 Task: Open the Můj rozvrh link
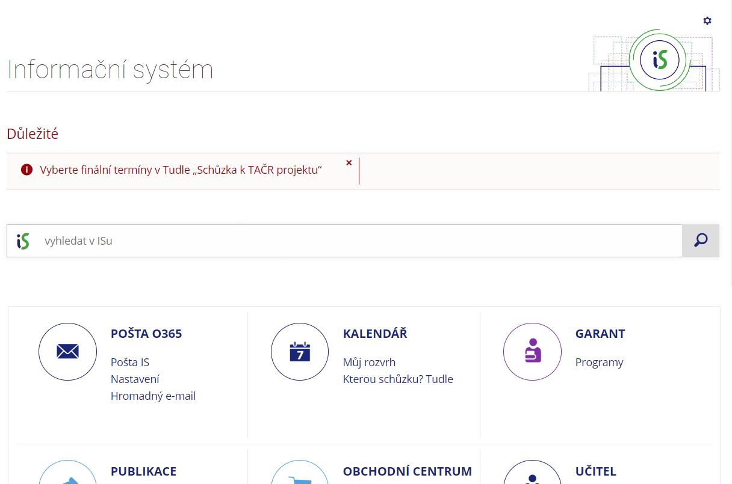[x=369, y=363]
